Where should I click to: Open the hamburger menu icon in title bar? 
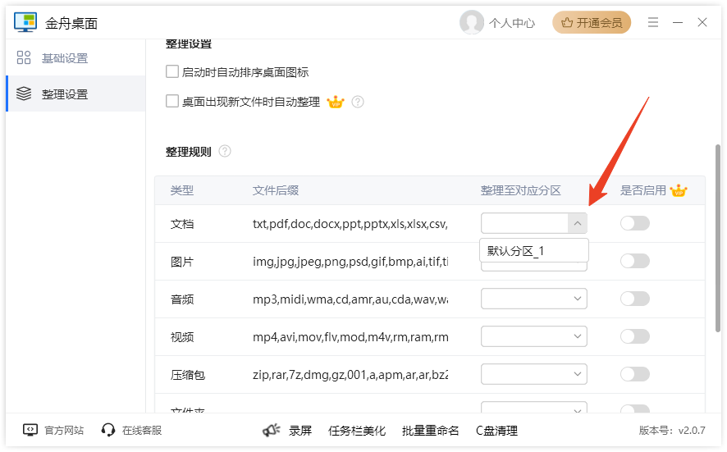(x=653, y=23)
